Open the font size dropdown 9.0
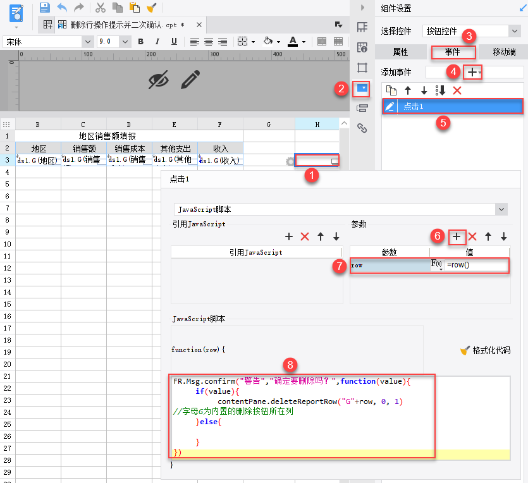The width and height of the screenshot is (528, 483). (125, 42)
